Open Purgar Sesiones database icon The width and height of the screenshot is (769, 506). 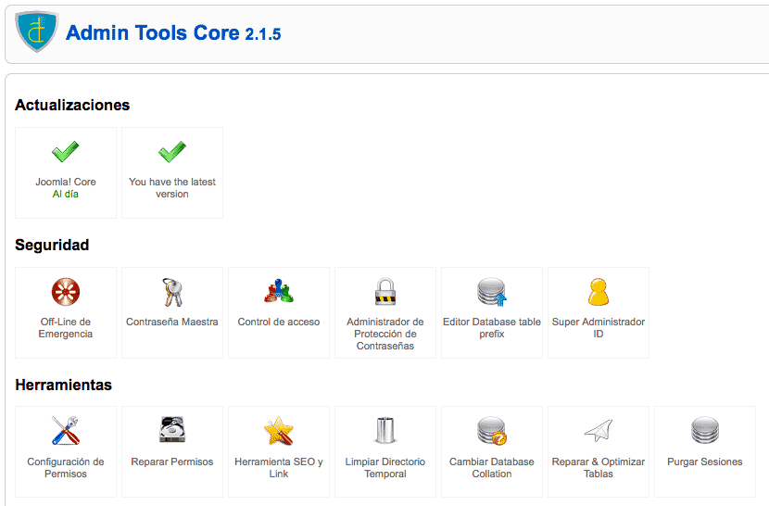(x=705, y=430)
